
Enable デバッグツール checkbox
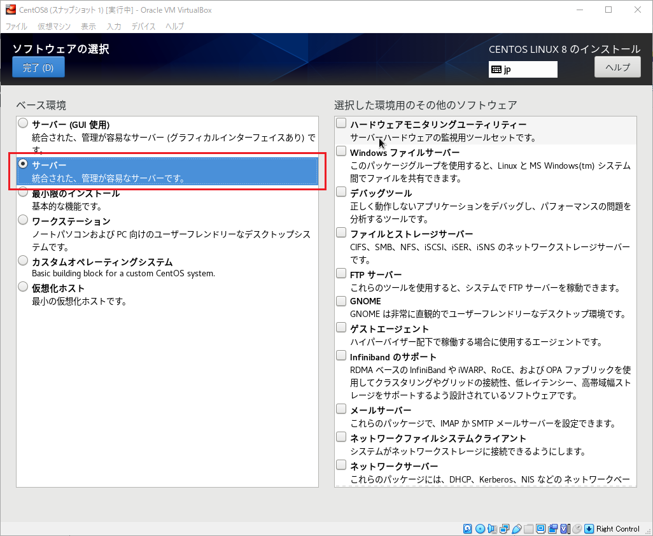coord(341,192)
